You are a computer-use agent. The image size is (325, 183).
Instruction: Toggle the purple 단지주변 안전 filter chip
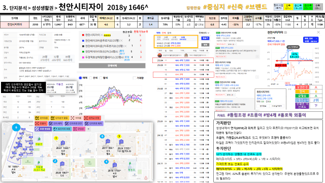[x=73, y=124]
